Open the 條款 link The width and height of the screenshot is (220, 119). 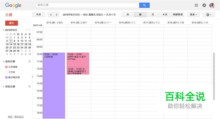pos(10,117)
